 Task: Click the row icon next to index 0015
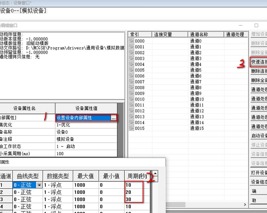131,128
